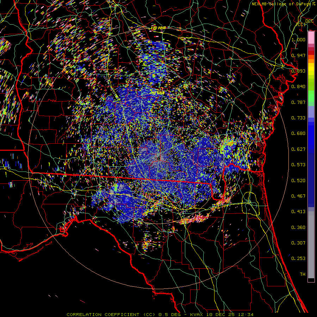
Task: Click the 0.573 scale value
Action: click(x=298, y=165)
